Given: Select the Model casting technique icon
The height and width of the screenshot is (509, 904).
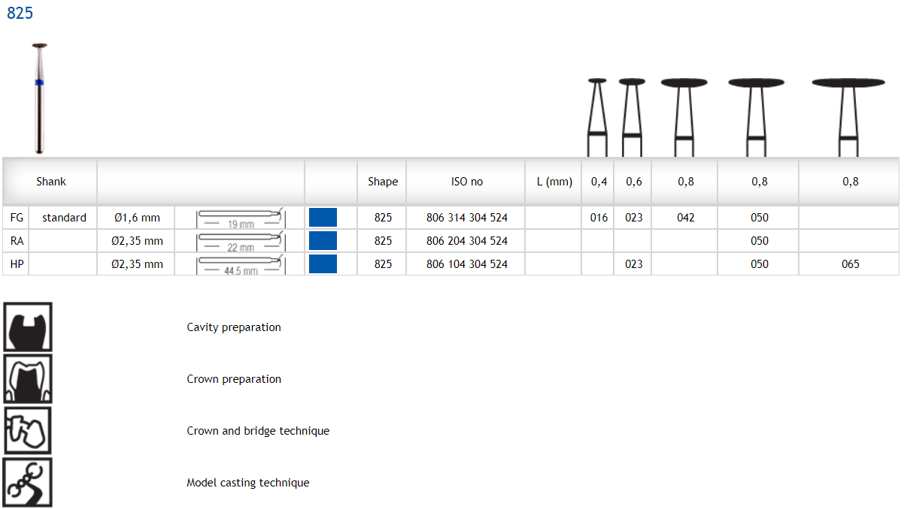Looking at the screenshot, I should point(28,483).
